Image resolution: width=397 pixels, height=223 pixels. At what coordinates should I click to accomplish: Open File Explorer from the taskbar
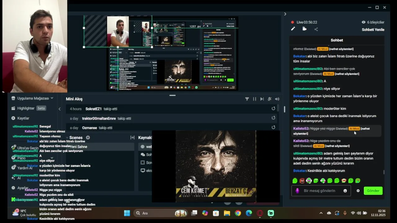click(x=227, y=213)
